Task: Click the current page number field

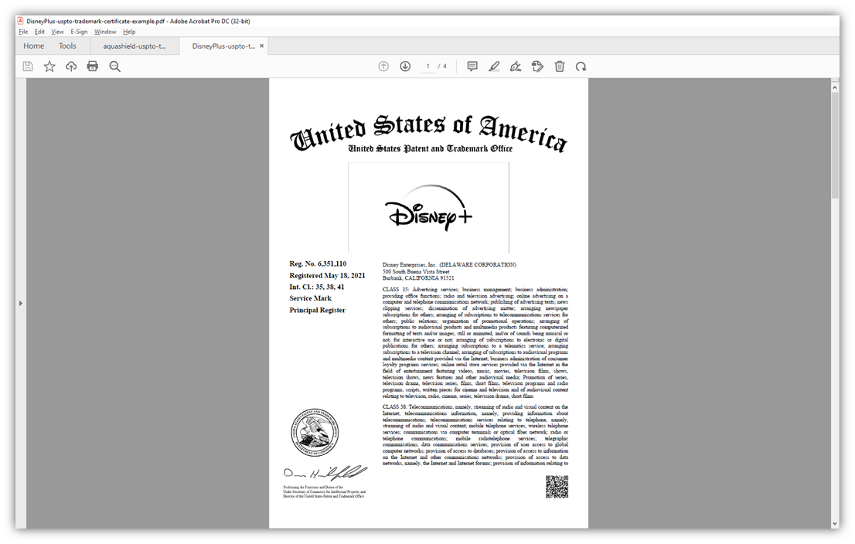Action: tap(428, 66)
